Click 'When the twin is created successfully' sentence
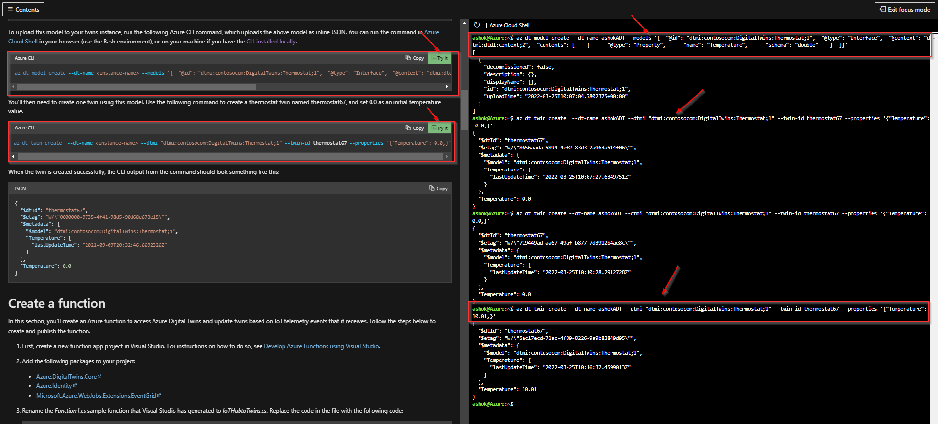Viewport: 938px width, 424px height. (x=144, y=172)
